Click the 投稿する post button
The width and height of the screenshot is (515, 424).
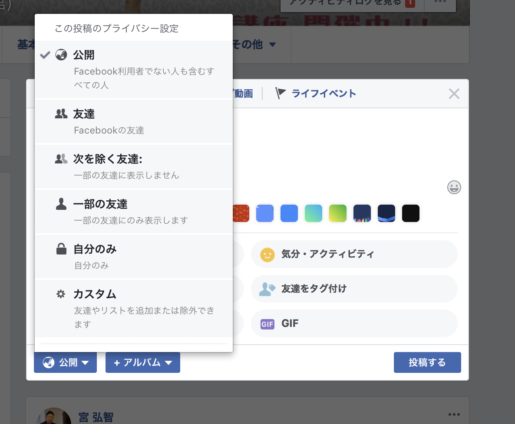coord(427,362)
